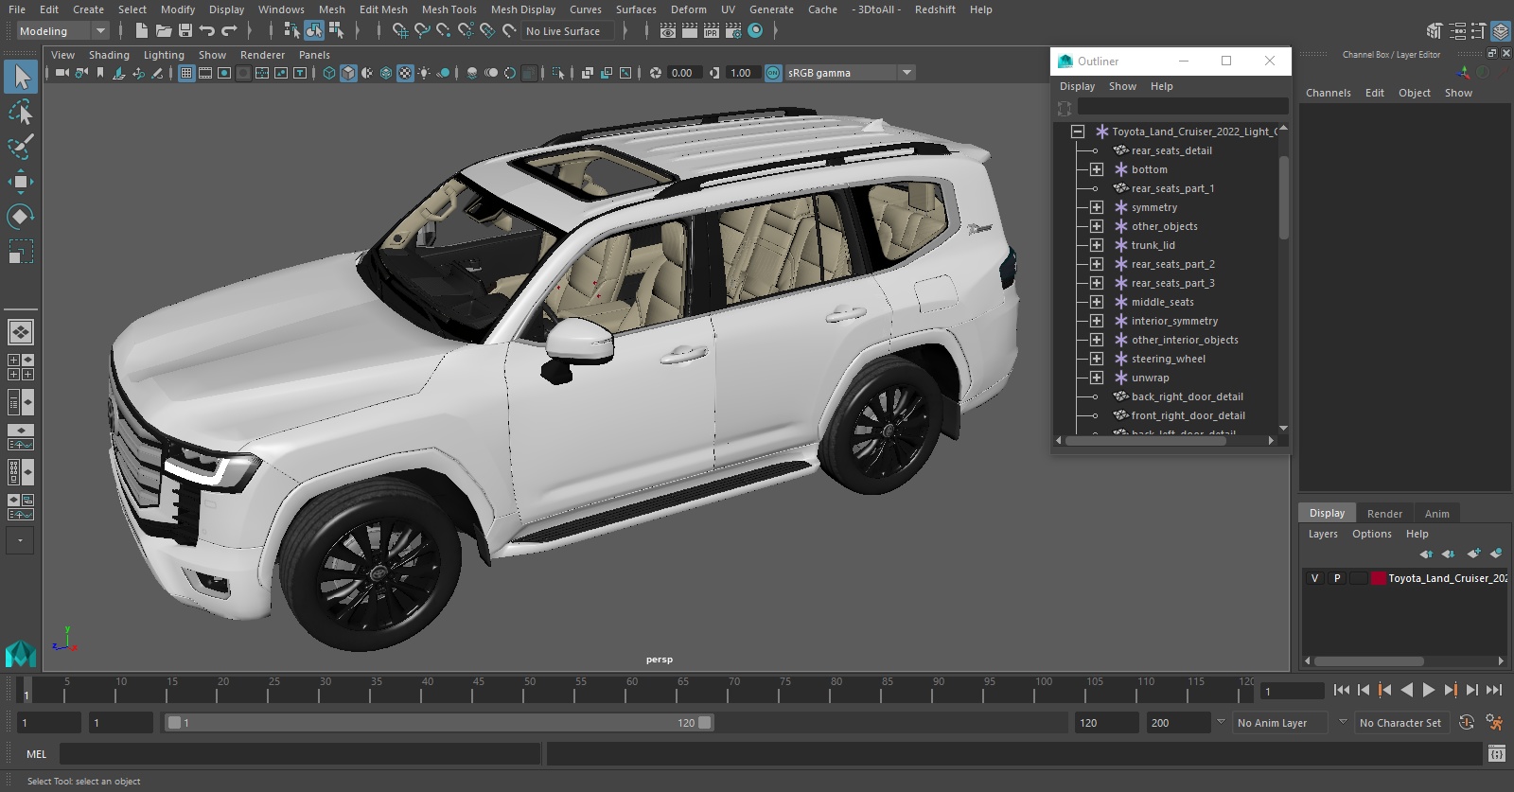Image resolution: width=1514 pixels, height=792 pixels.
Task: Expand the bottom node in Outliner
Action: coord(1096,169)
